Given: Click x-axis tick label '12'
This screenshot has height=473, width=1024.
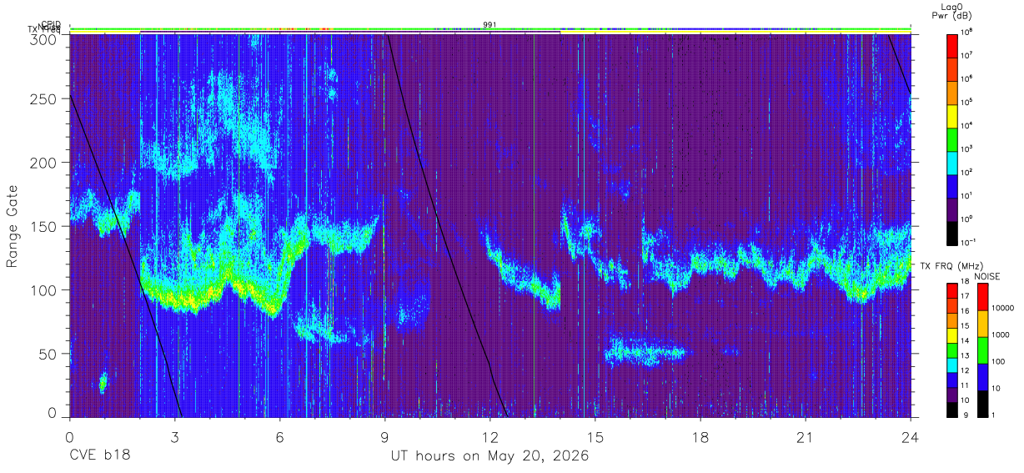Looking at the screenshot, I should coord(489,437).
